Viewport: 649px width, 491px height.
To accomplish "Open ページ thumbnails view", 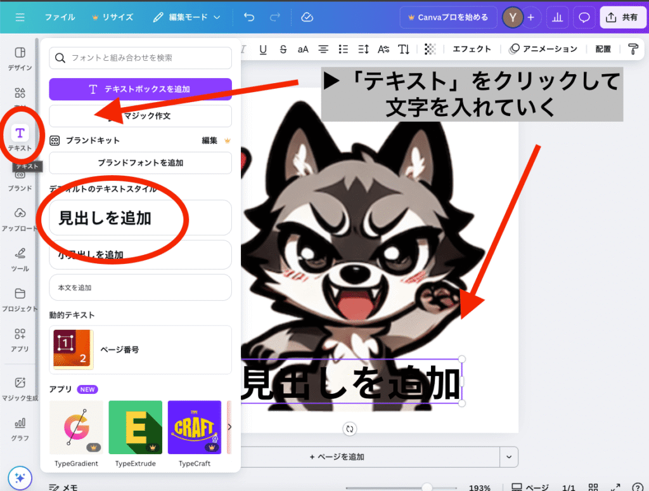I will tap(530, 487).
